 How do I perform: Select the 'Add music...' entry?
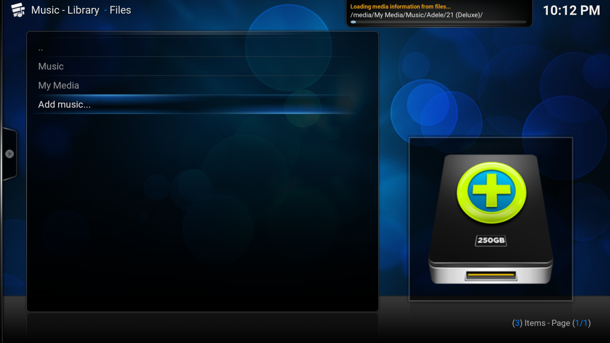[x=65, y=104]
